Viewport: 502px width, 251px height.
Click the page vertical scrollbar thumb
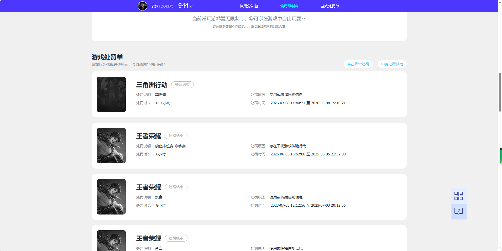pyautogui.click(x=500, y=92)
